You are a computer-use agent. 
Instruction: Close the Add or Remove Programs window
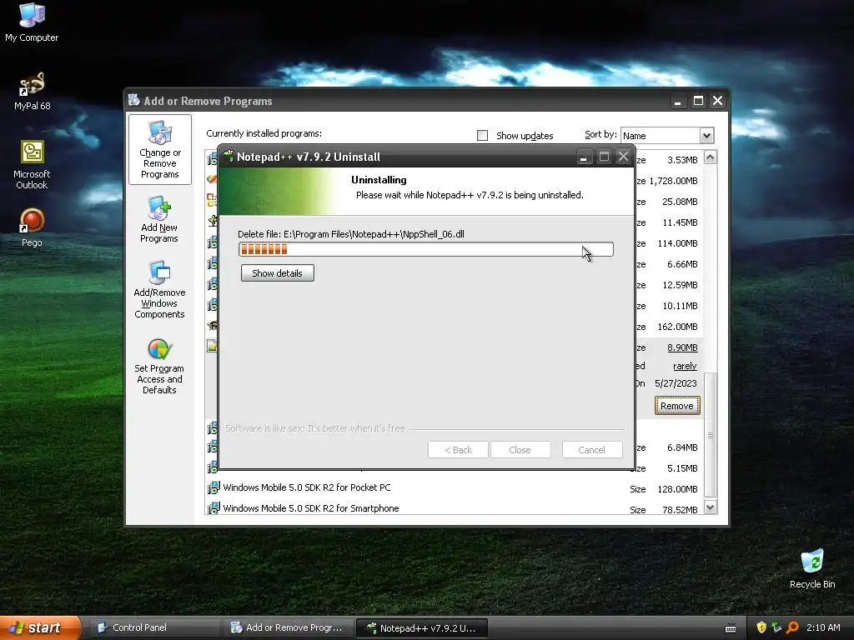point(718,101)
